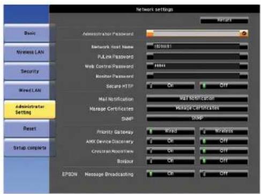The height and width of the screenshot is (194, 261).
Task: Turn Bonjour Off
Action: point(223,161)
